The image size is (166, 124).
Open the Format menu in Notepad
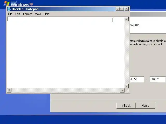click(27, 14)
